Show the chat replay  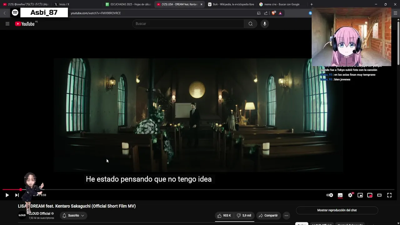coord(337,210)
